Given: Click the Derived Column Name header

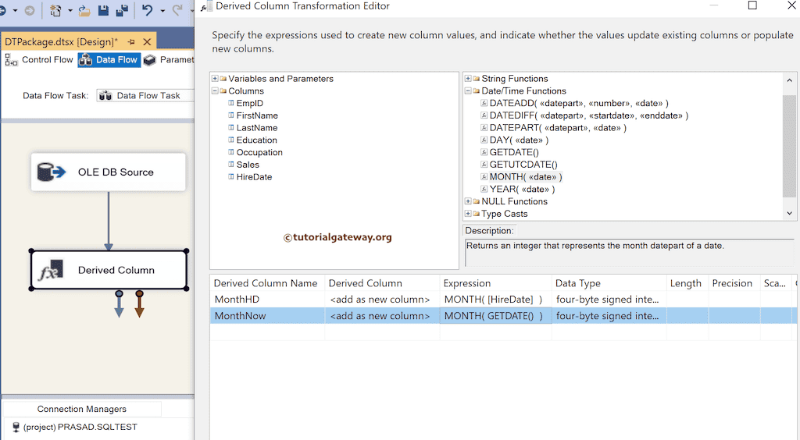Looking at the screenshot, I should point(267,283).
